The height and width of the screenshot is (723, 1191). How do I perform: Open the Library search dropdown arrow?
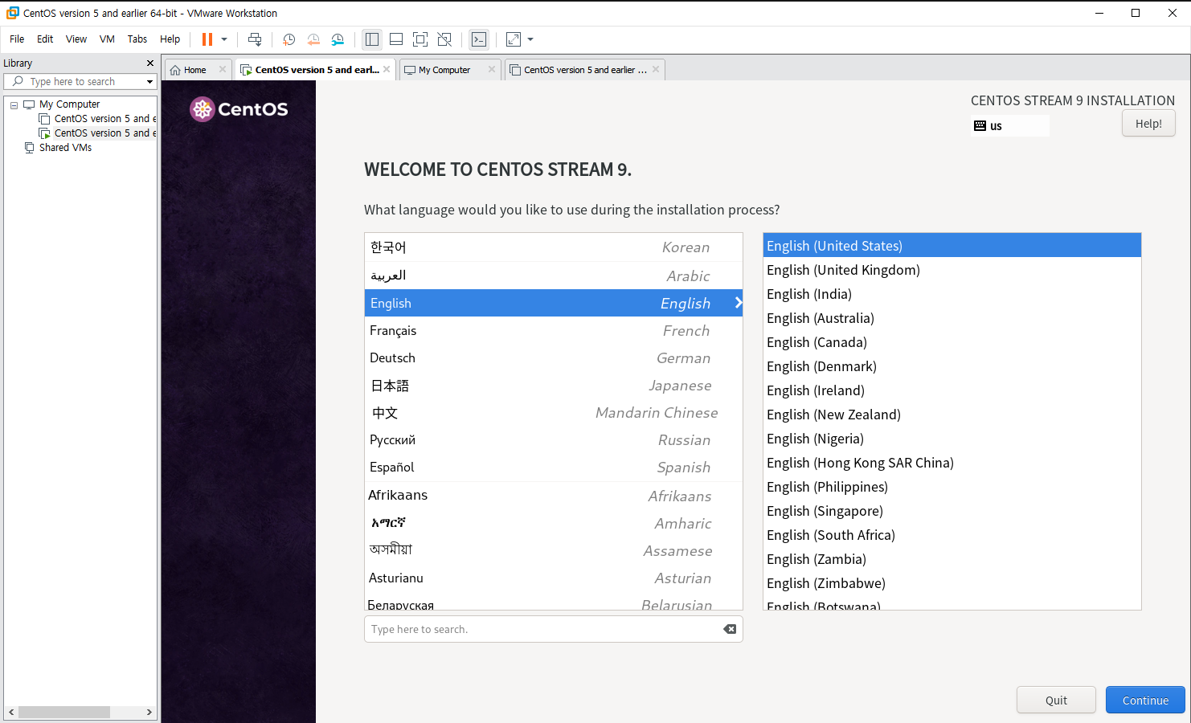point(149,82)
